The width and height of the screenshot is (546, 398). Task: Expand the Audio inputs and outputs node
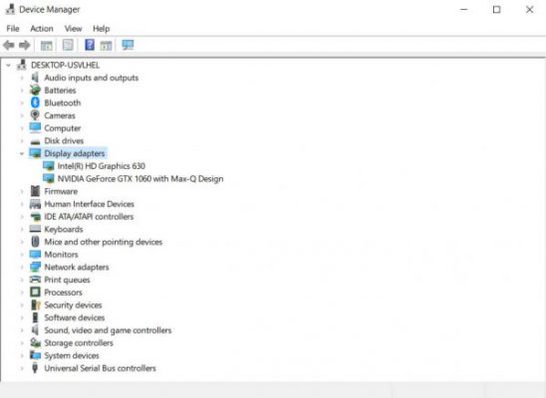point(22,78)
